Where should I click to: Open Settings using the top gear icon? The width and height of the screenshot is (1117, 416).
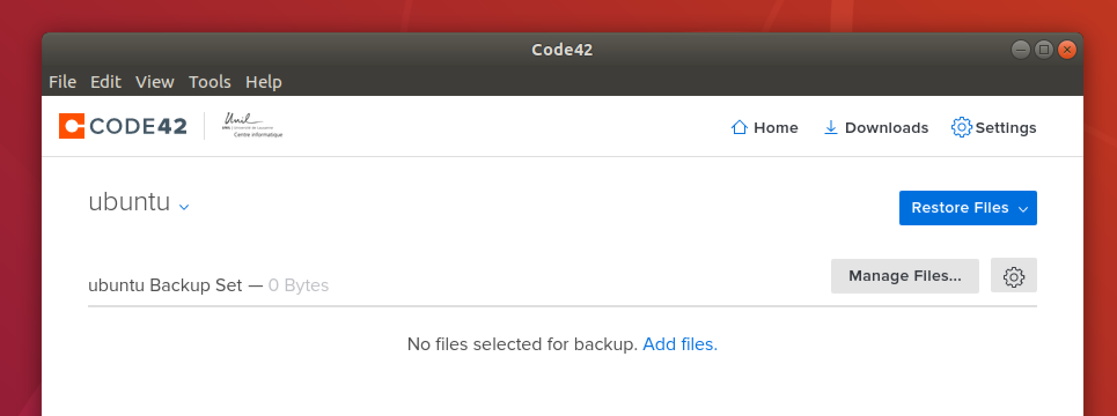(961, 128)
